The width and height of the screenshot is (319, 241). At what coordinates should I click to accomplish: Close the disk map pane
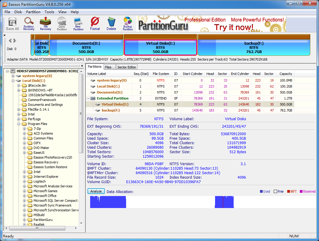[4, 35]
